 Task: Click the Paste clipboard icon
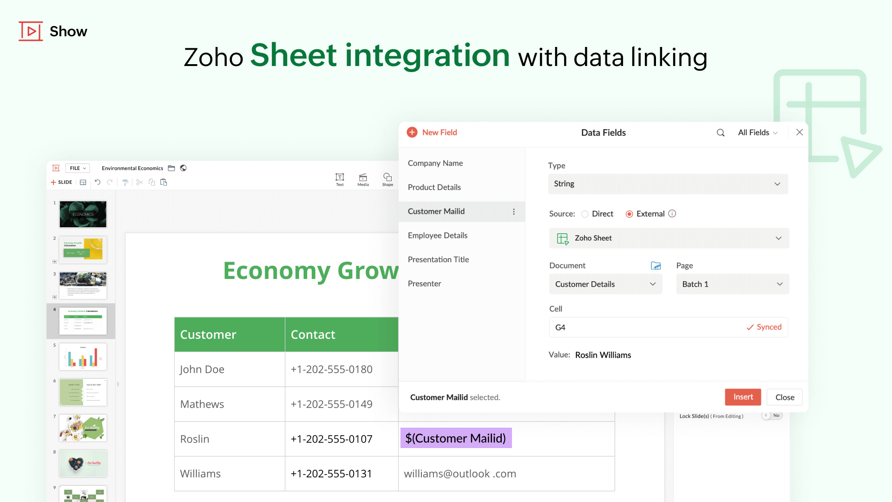(x=164, y=182)
